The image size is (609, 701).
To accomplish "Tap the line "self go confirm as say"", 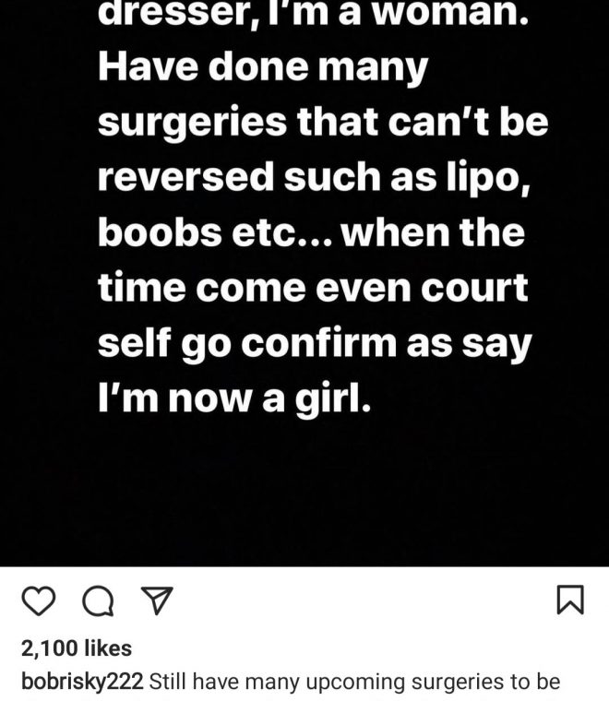I will point(315,345).
